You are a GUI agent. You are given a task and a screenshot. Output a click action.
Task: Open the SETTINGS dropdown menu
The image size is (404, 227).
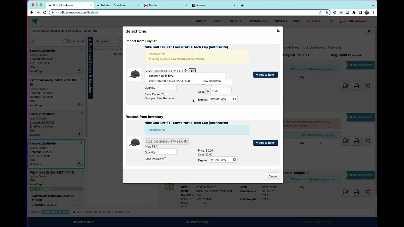[315, 21]
